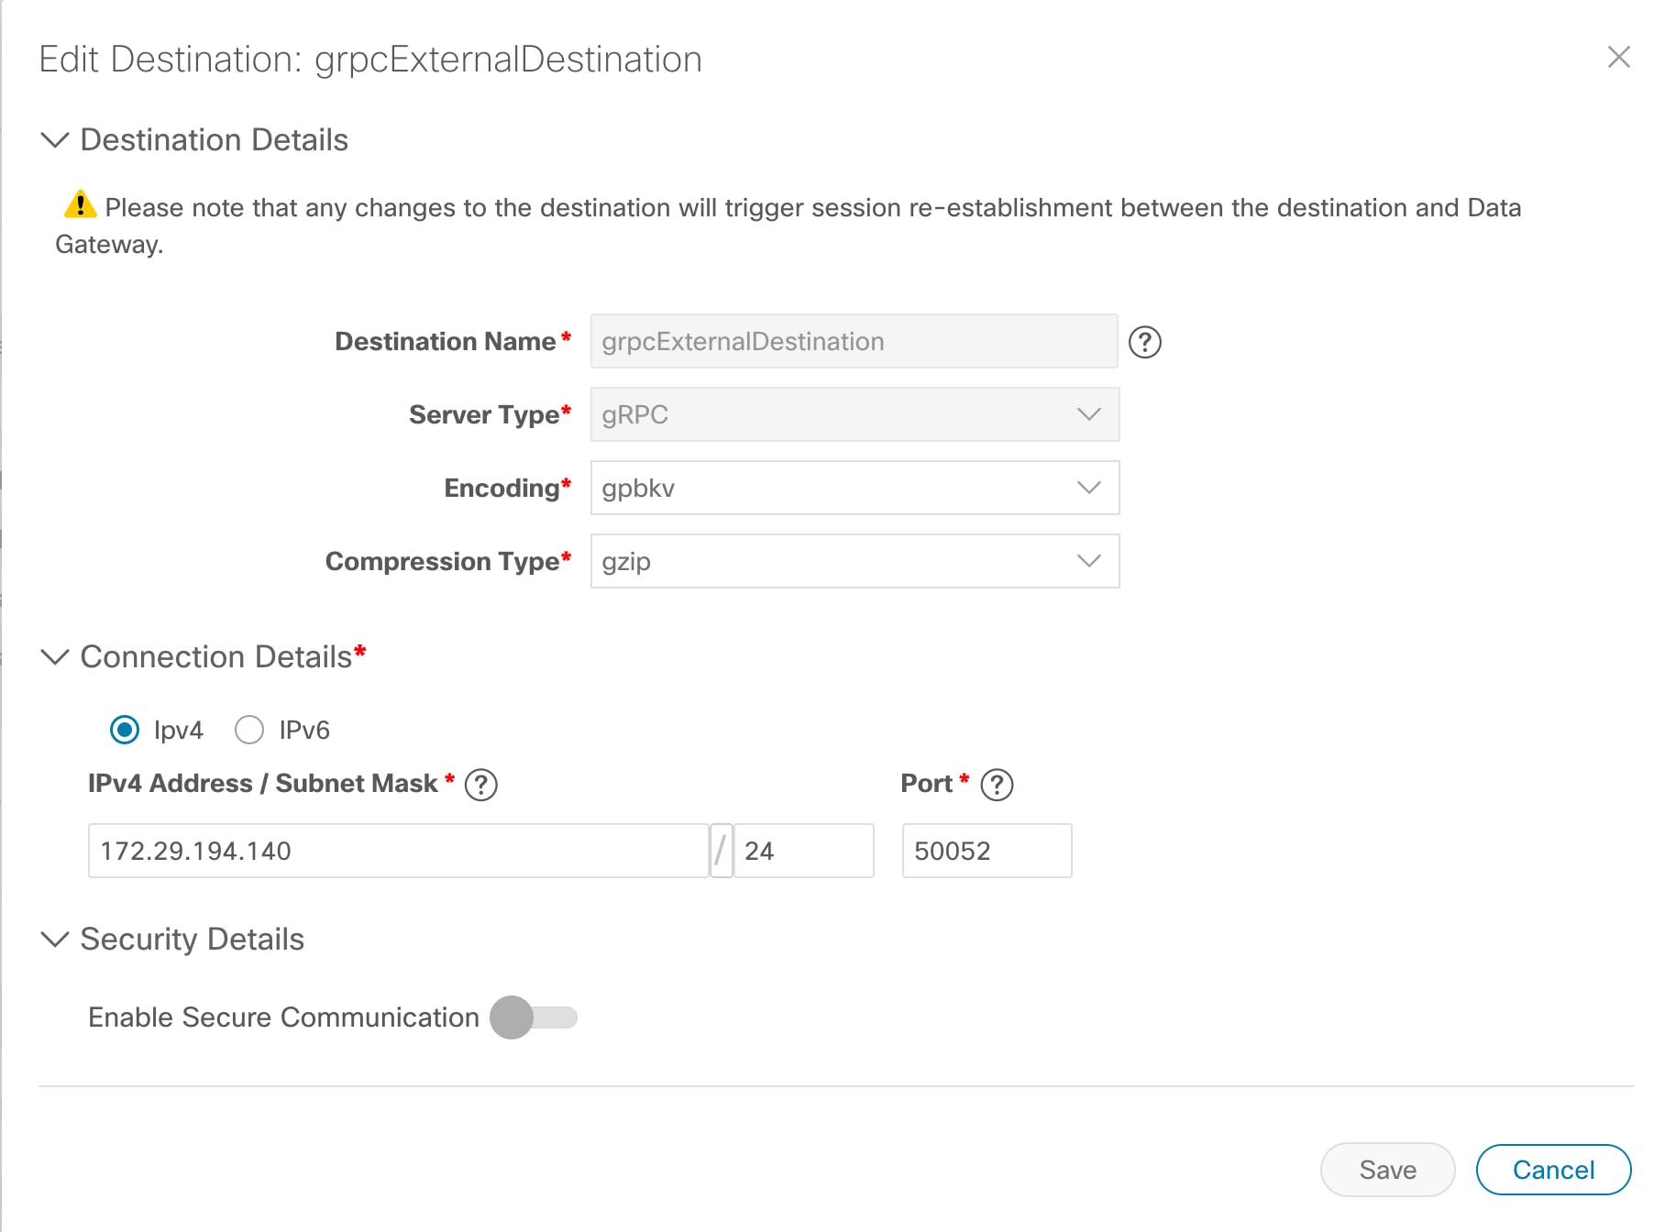1665x1232 pixels.
Task: Click the Cancel button
Action: [x=1553, y=1170]
